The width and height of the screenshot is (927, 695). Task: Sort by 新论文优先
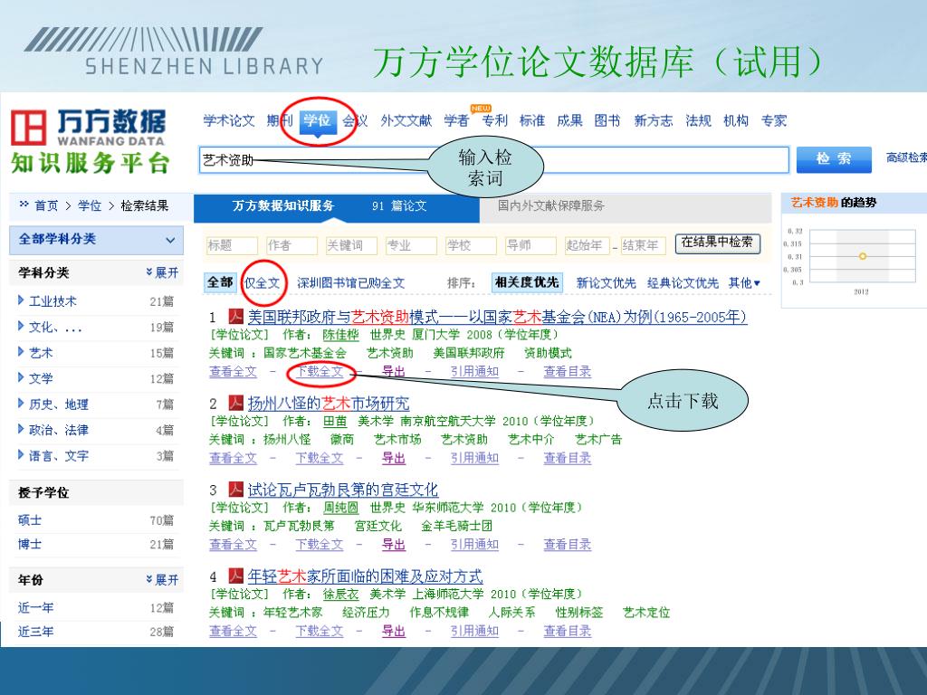point(606,283)
